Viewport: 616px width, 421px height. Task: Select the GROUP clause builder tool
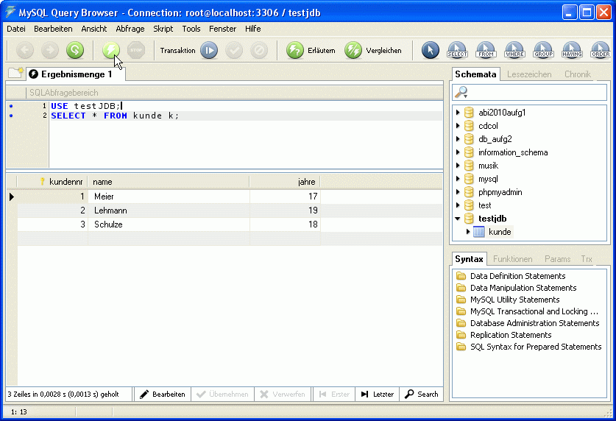tap(543, 50)
